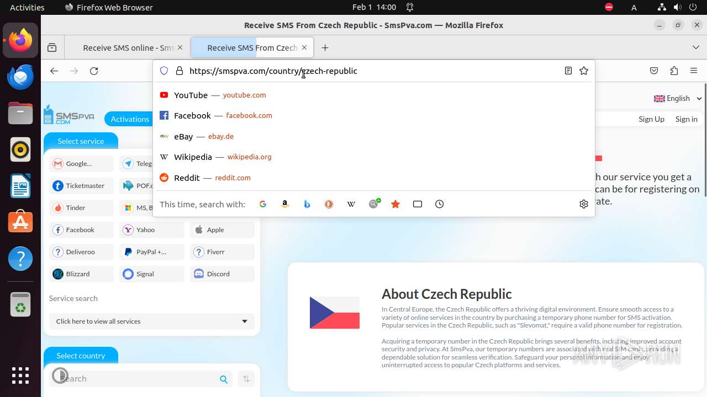
Task: Open Save to Pocket icon
Action: coord(654,71)
